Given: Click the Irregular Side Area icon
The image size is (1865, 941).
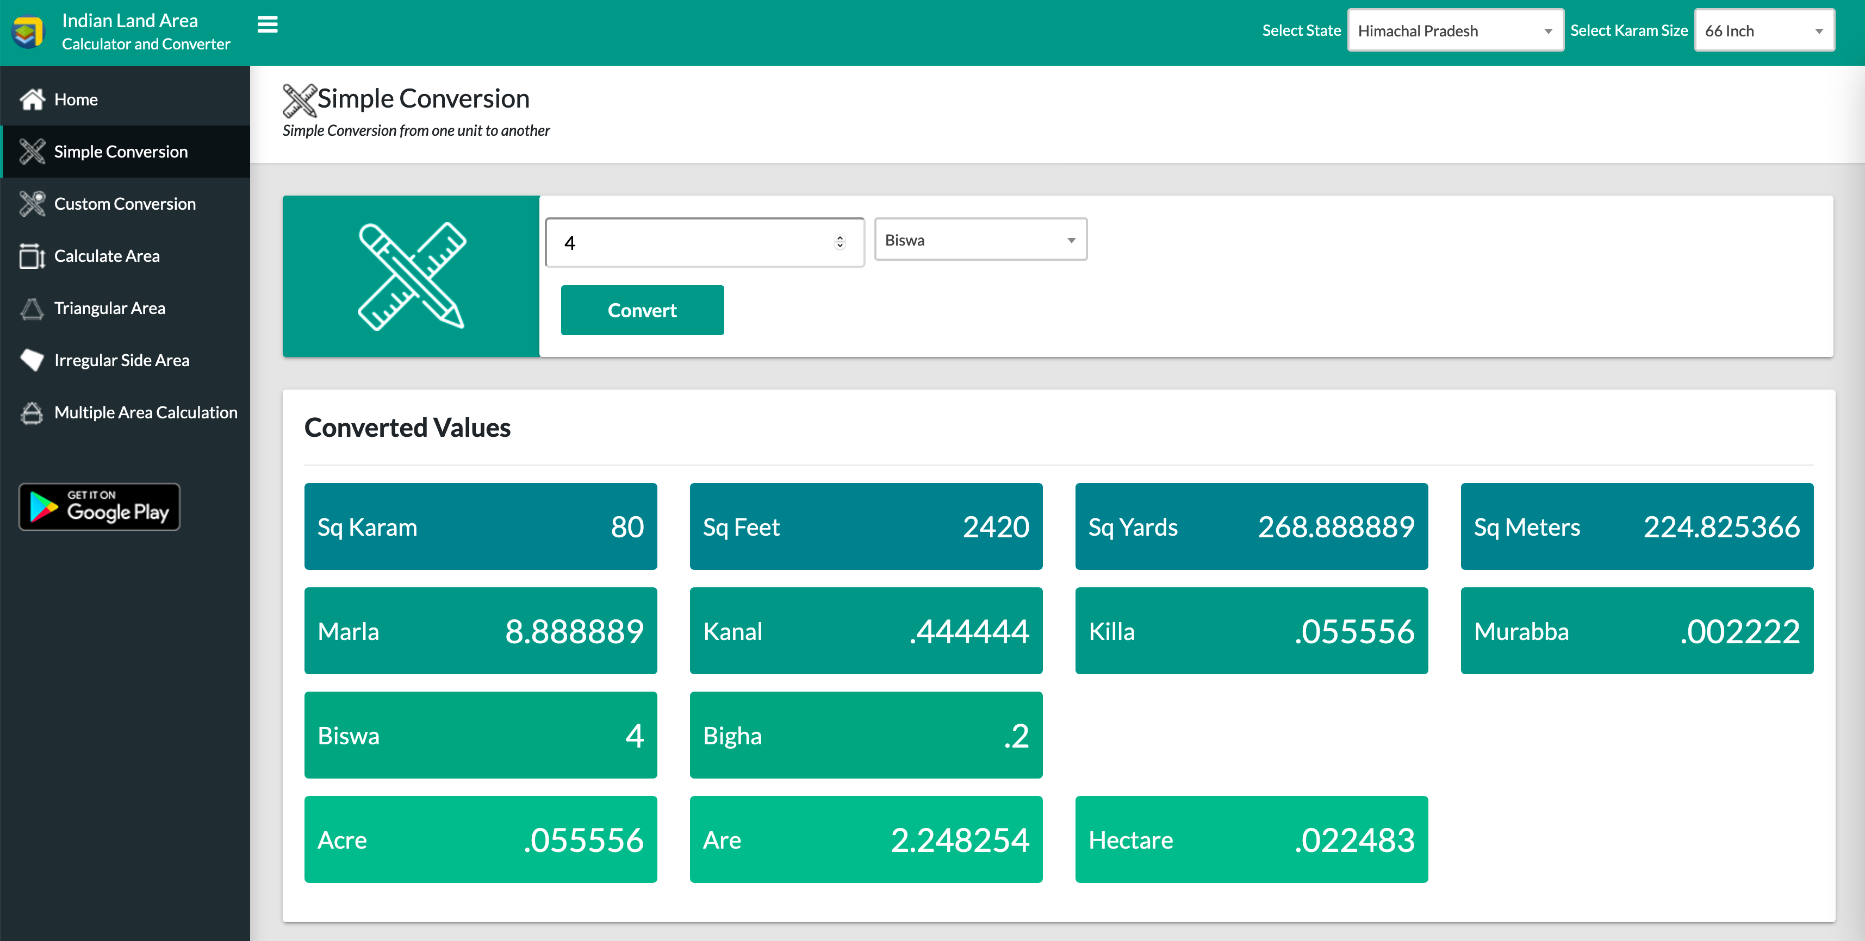Looking at the screenshot, I should point(32,360).
